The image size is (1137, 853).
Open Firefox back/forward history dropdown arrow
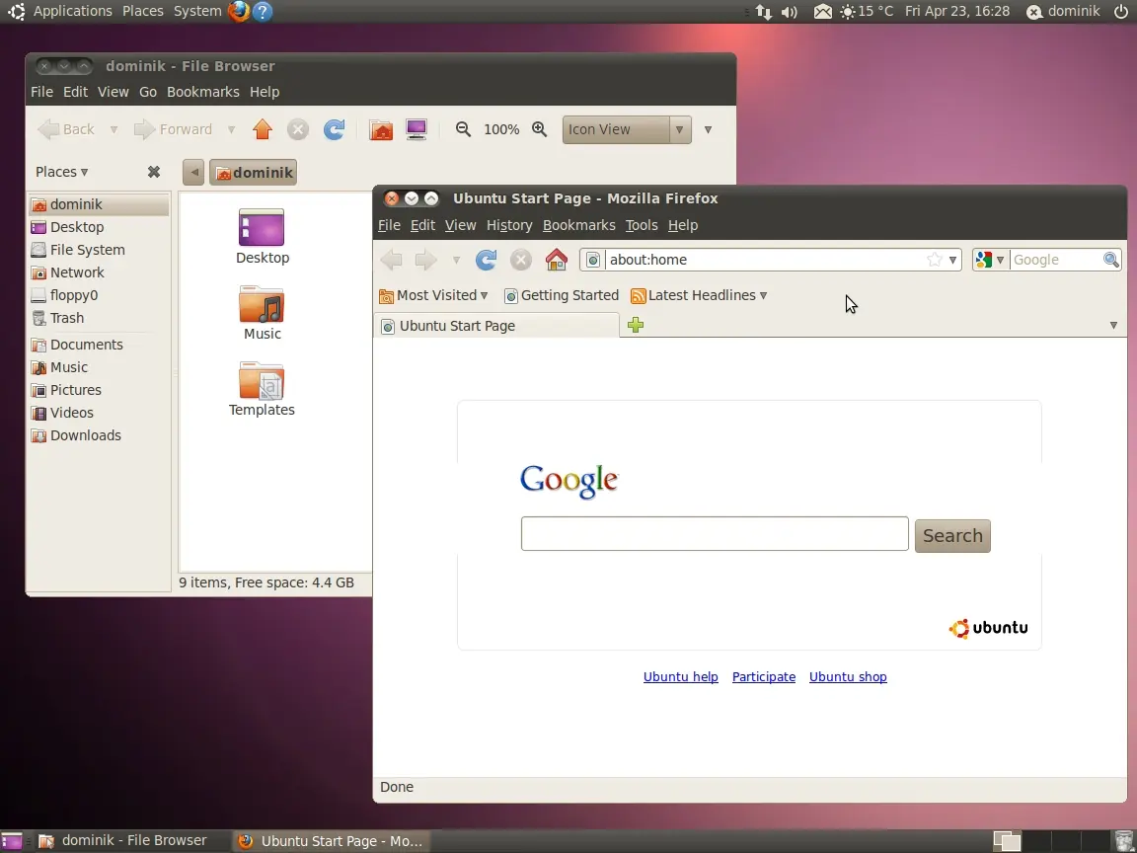(456, 260)
